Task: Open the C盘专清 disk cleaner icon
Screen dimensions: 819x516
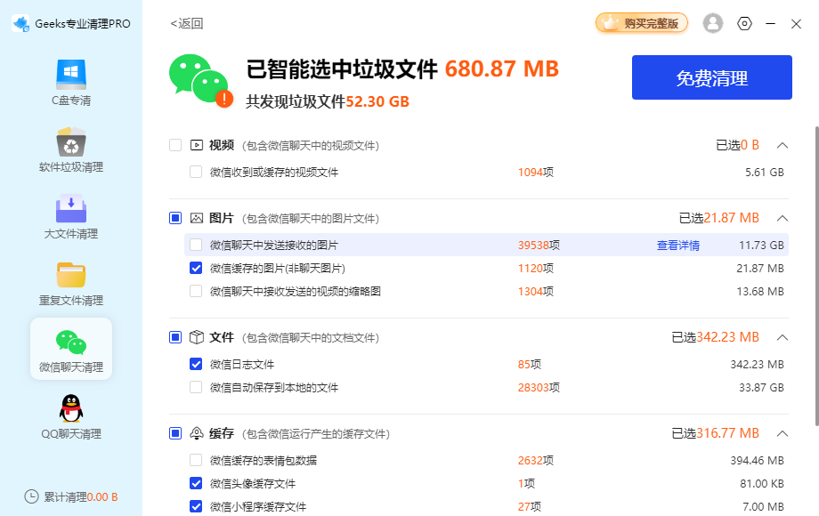Action: (71, 75)
